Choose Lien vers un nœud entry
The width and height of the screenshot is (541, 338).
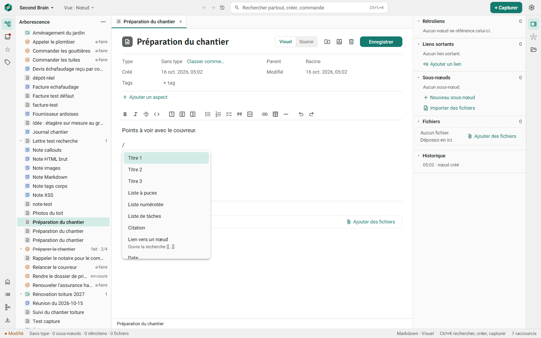166,243
